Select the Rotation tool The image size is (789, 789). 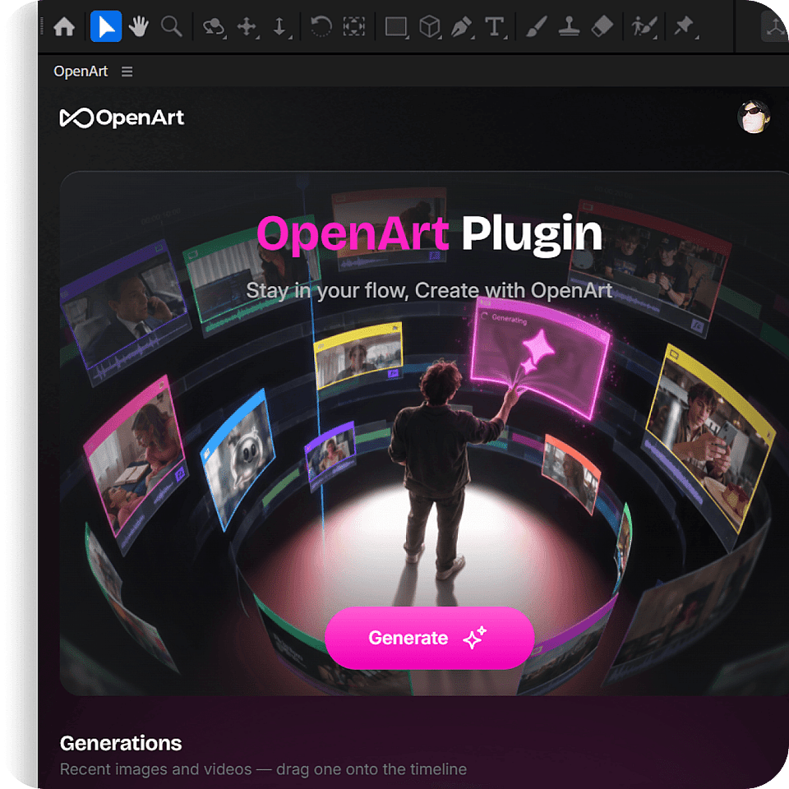(x=321, y=26)
